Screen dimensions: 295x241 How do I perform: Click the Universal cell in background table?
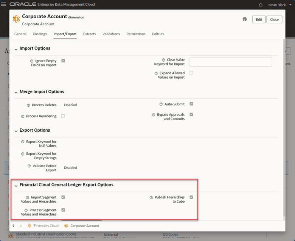111,235
